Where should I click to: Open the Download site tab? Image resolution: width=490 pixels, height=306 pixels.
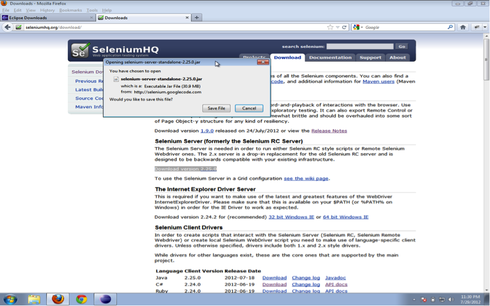pos(288,57)
